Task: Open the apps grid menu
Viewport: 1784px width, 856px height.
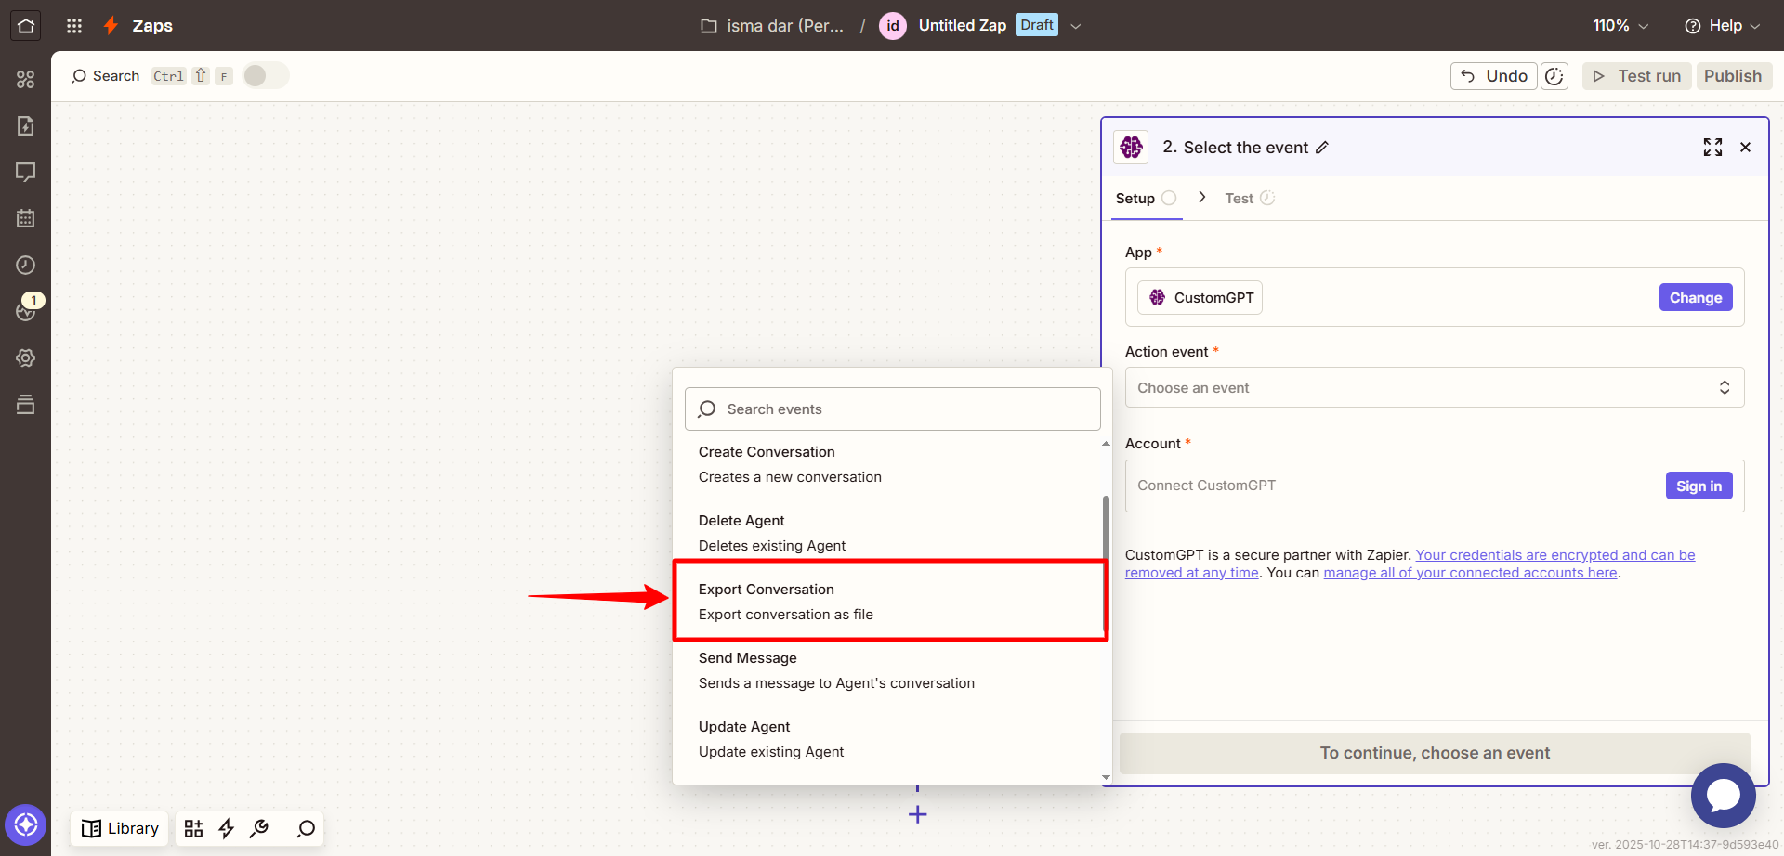Action: click(74, 26)
